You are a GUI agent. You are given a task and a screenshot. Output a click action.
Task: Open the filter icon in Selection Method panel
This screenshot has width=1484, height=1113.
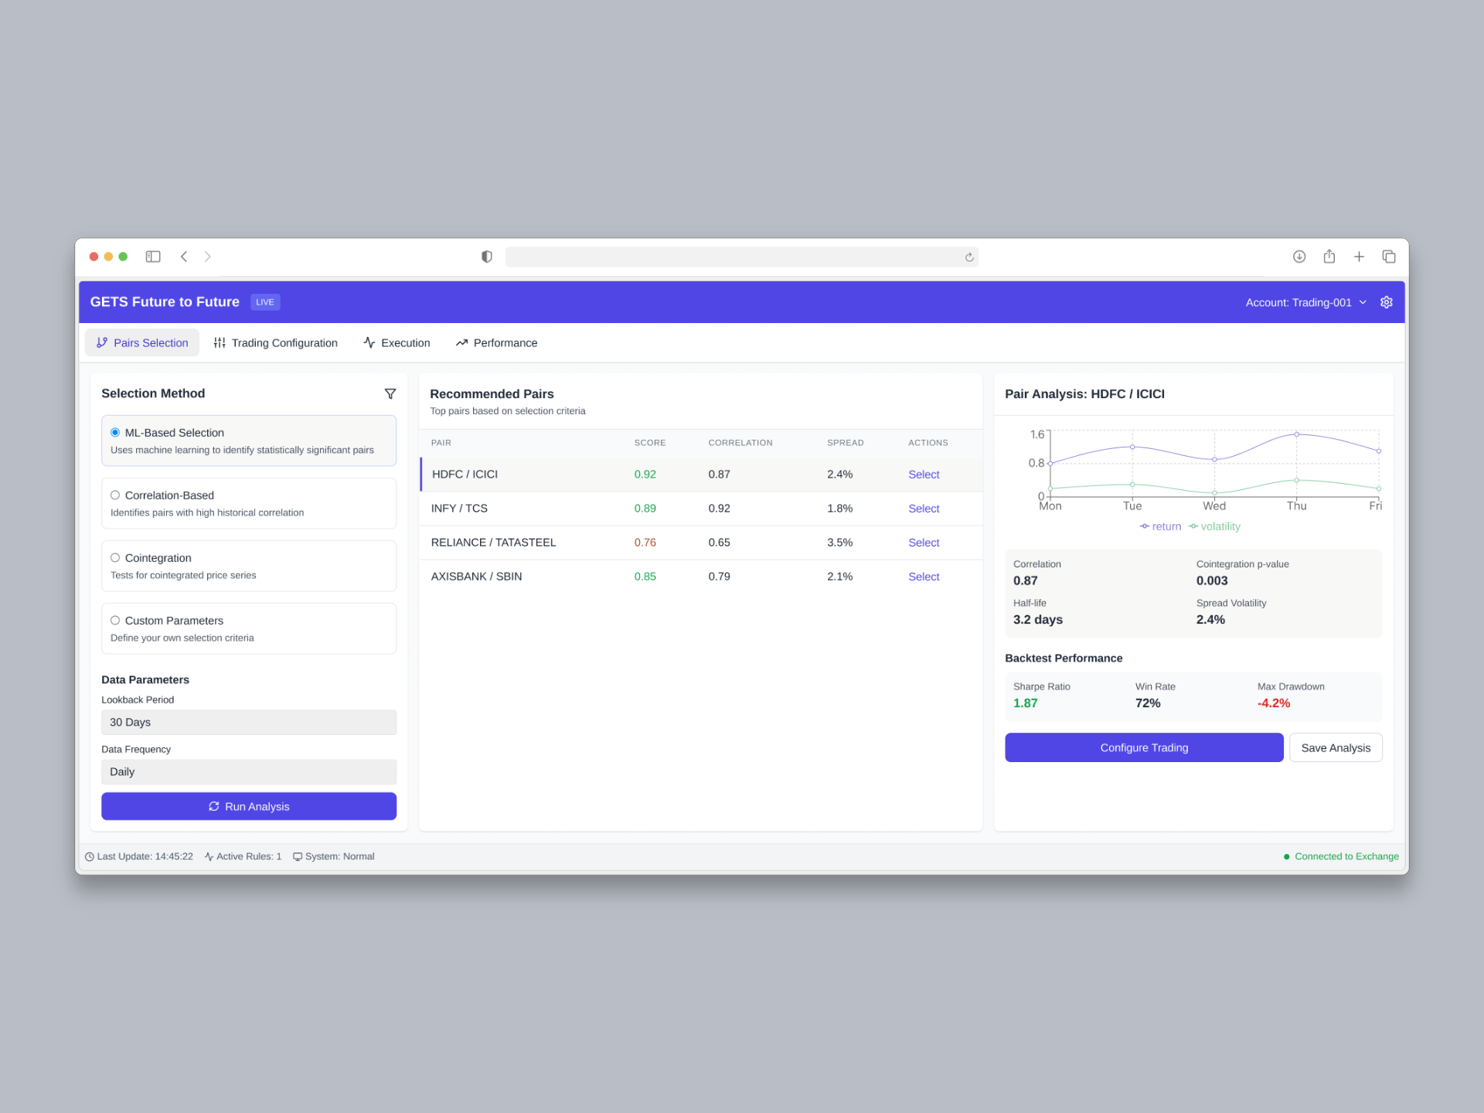[390, 393]
